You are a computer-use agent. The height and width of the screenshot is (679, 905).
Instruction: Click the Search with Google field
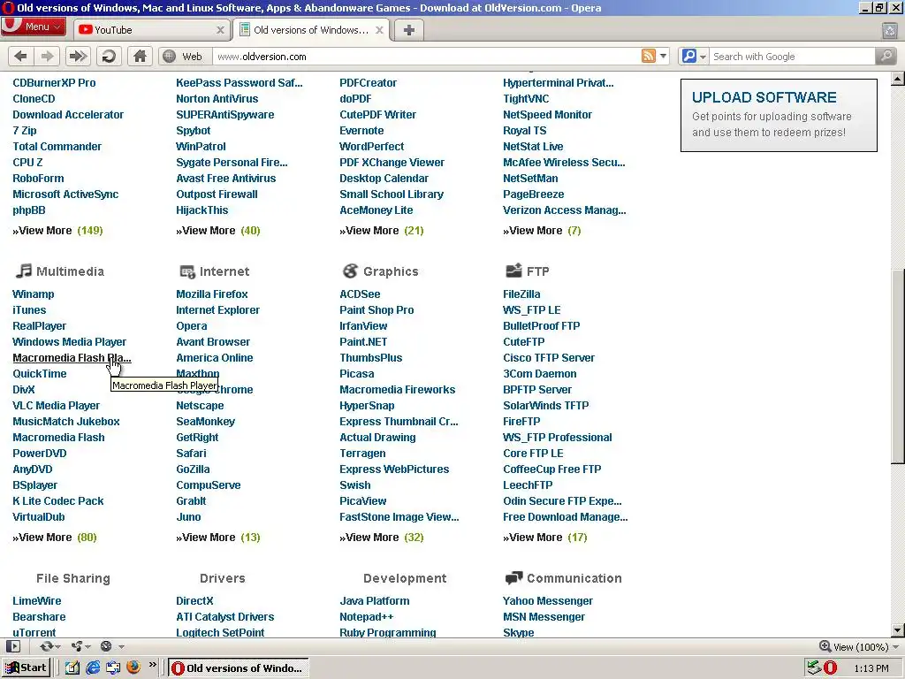point(792,56)
